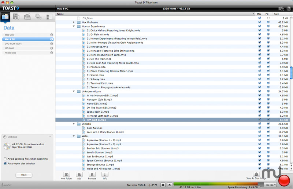The height and width of the screenshot is (189, 293).
Task: Select 01 Terminal Earth.m4a row
Action: click(x=172, y=83)
